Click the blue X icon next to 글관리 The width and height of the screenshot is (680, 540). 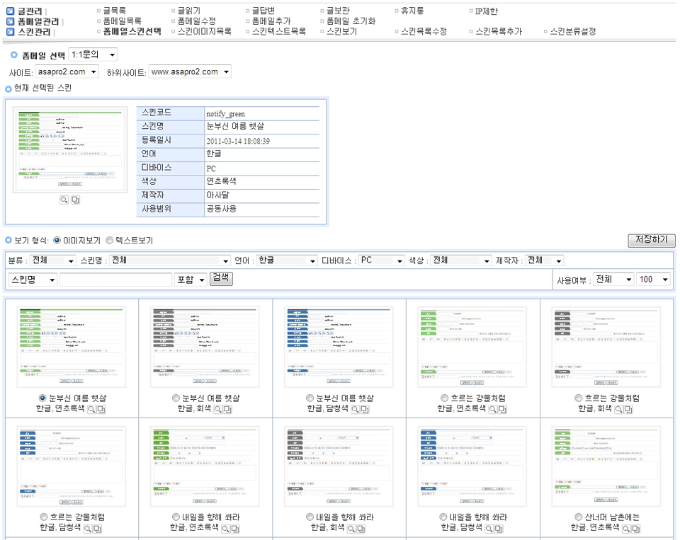(11, 11)
